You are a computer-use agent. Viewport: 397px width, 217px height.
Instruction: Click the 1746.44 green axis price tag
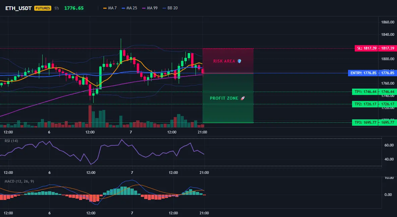point(387,92)
